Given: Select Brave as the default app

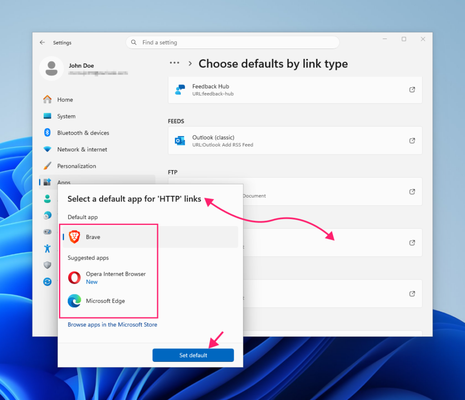Looking at the screenshot, I should coord(150,237).
